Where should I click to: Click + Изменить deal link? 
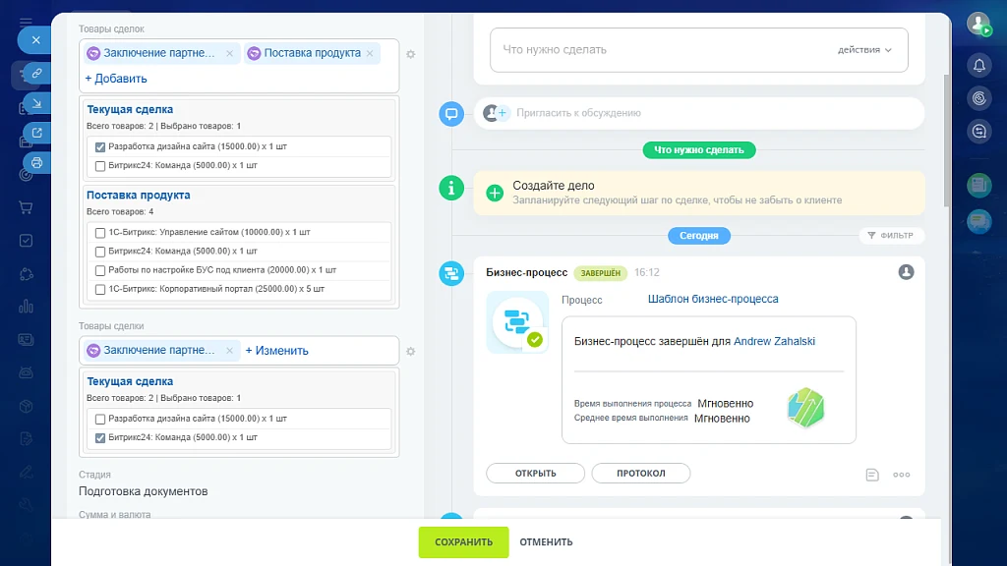276,351
